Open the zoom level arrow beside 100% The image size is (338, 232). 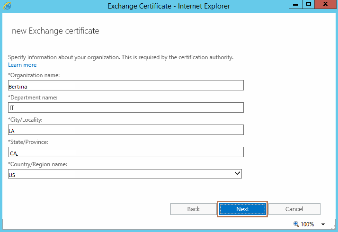[x=323, y=224]
